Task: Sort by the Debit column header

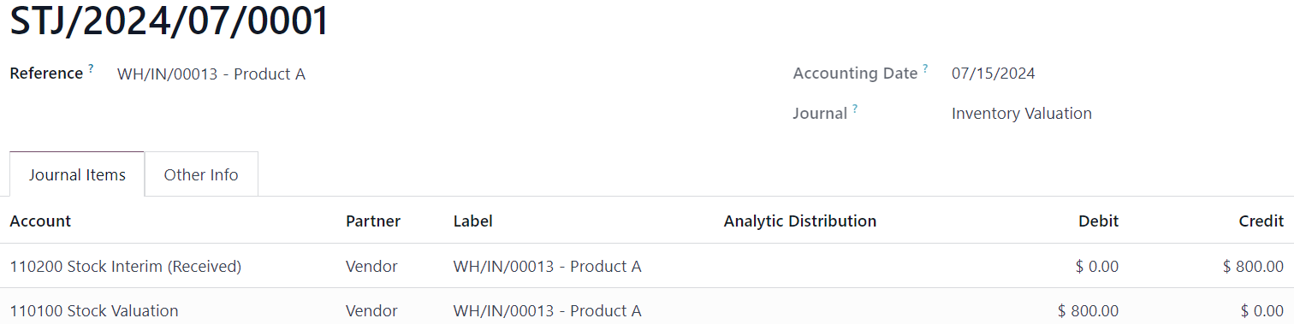Action: pyautogui.click(x=1099, y=221)
